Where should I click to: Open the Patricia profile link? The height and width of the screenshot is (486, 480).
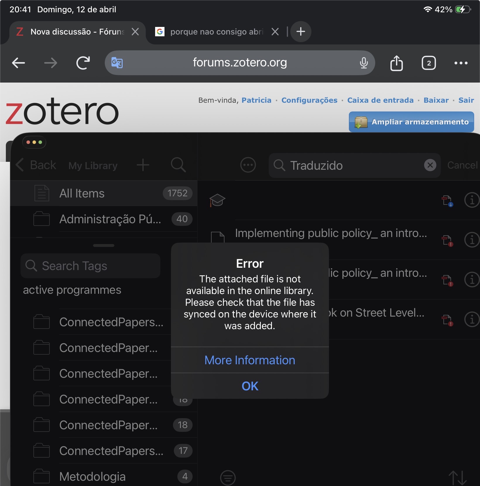coord(256,100)
